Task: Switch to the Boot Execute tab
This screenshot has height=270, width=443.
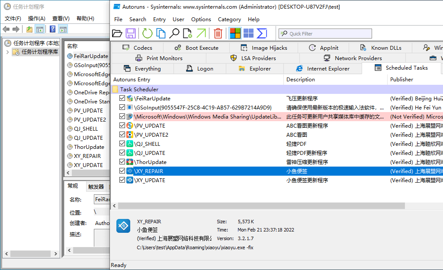Action: tap(196, 48)
